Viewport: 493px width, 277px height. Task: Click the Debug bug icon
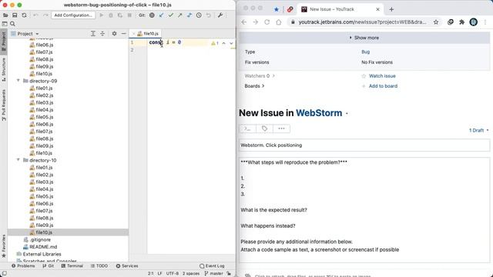click(111, 15)
